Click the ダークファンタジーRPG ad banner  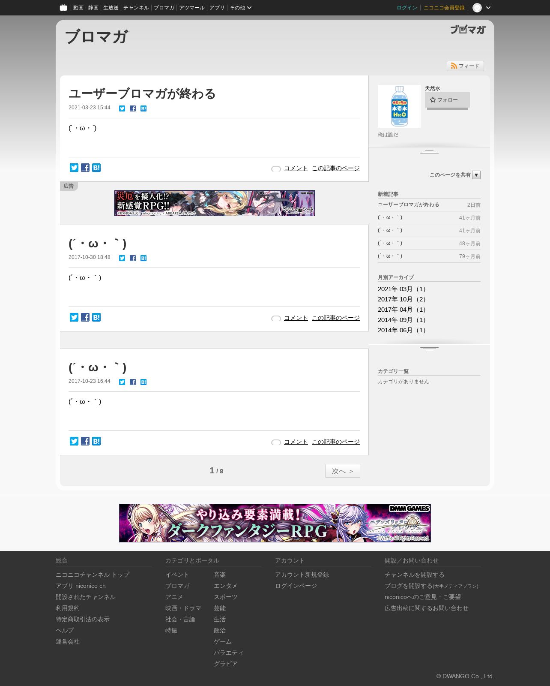coord(275,523)
